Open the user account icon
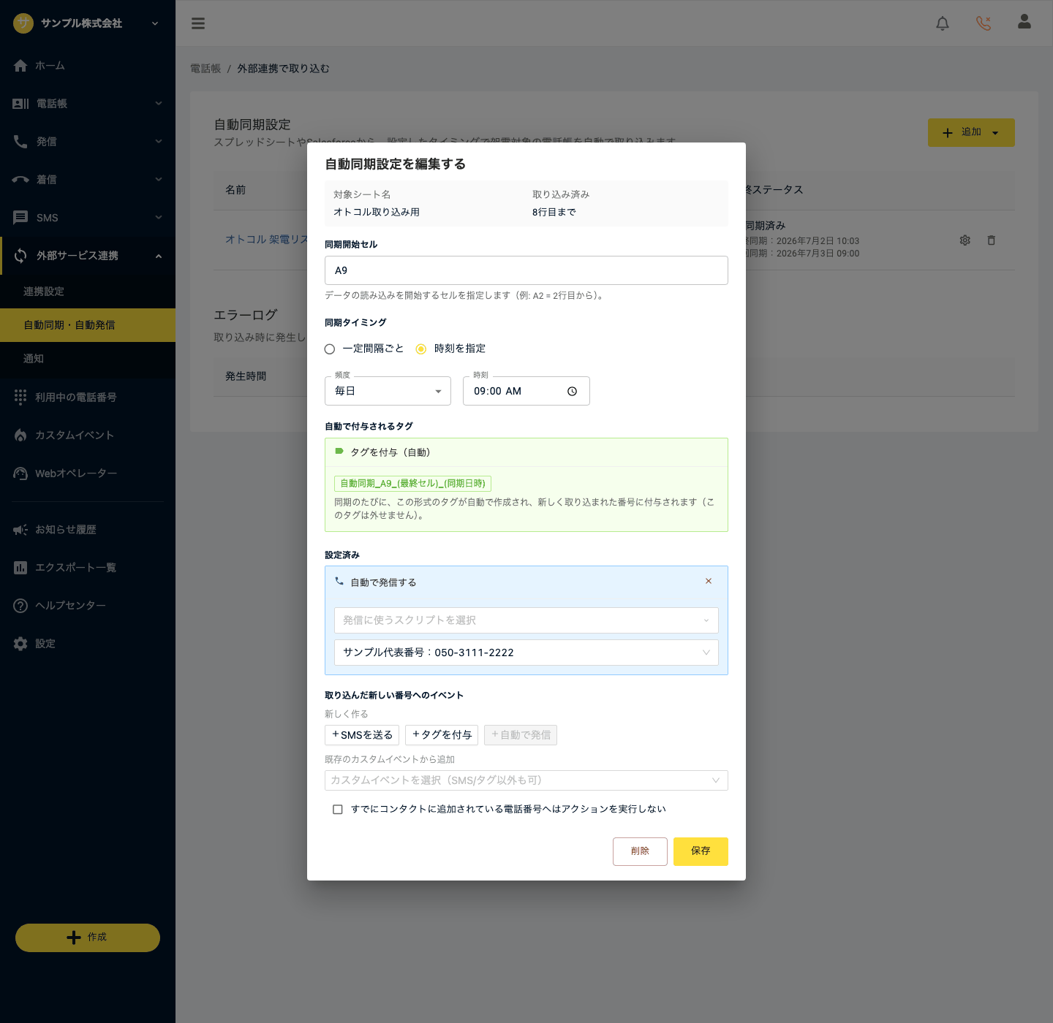Image resolution: width=1053 pixels, height=1023 pixels. (1024, 22)
